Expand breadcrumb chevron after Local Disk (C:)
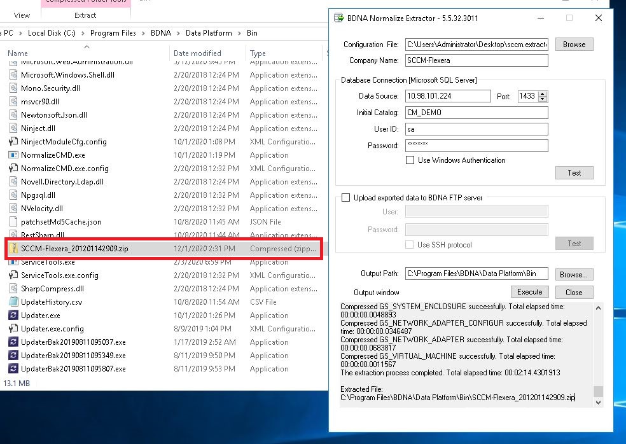This screenshot has height=444, width=626. pyautogui.click(x=83, y=33)
